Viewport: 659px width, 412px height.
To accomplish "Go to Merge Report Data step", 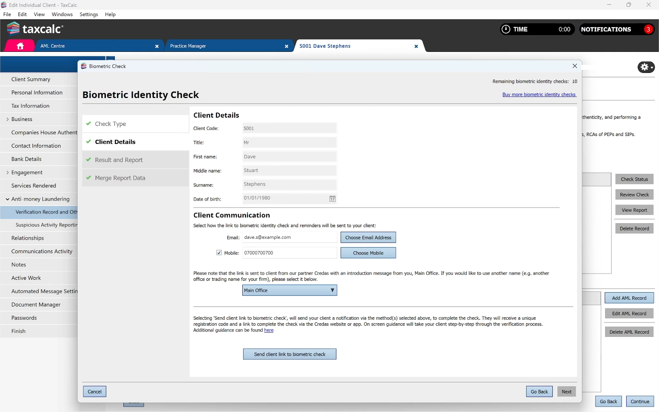I will [x=135, y=178].
